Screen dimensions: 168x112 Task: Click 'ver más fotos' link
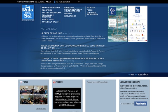pos(41,109)
